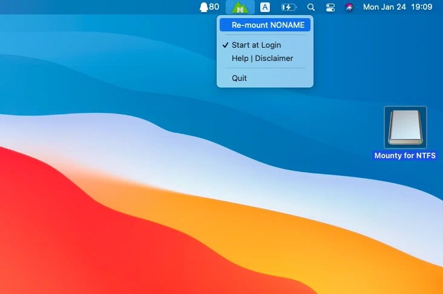Open the battery charging status icon
The image size is (443, 294).
click(289, 7)
